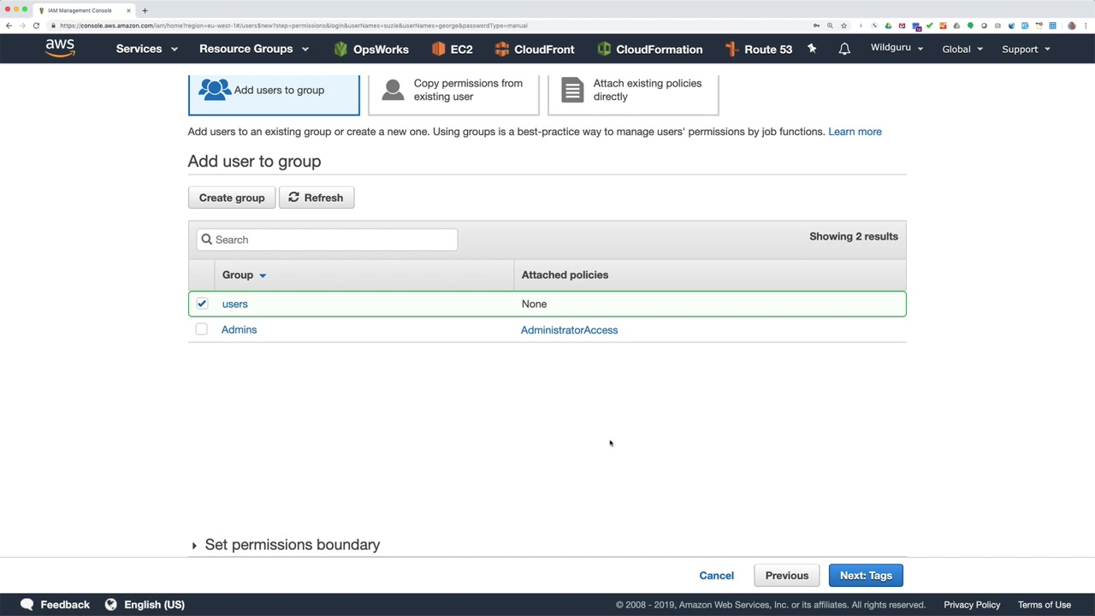The height and width of the screenshot is (616, 1095).
Task: Open the Google Drive extension icon
Action: point(888,26)
